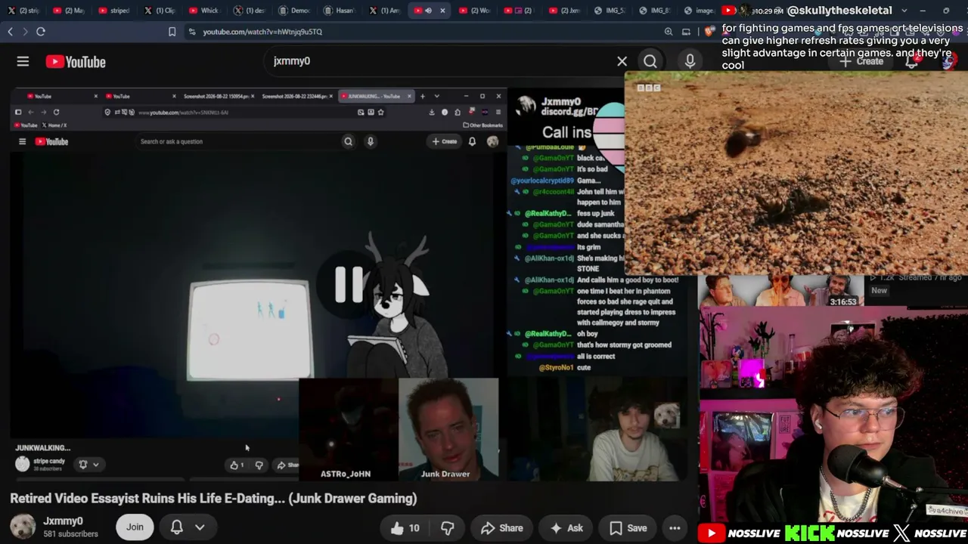
Task: Go to YouTube home via the logo
Action: coord(76,62)
